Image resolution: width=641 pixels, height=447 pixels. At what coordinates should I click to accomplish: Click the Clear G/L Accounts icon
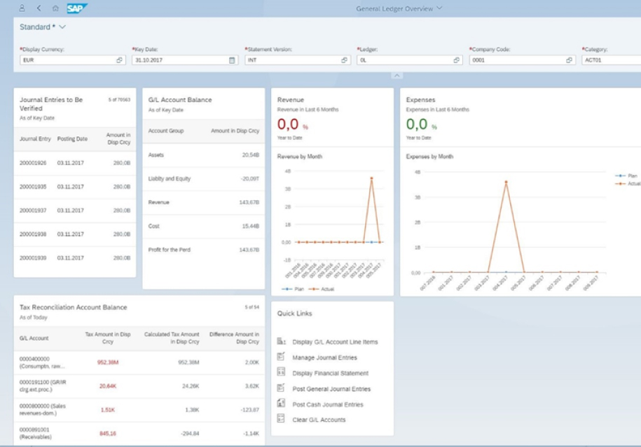281,418
